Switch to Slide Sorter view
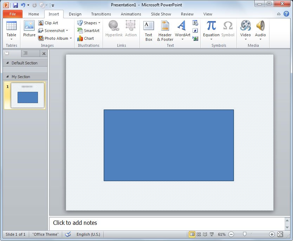Image resolution: width=293 pixels, height=241 pixels. (198, 234)
